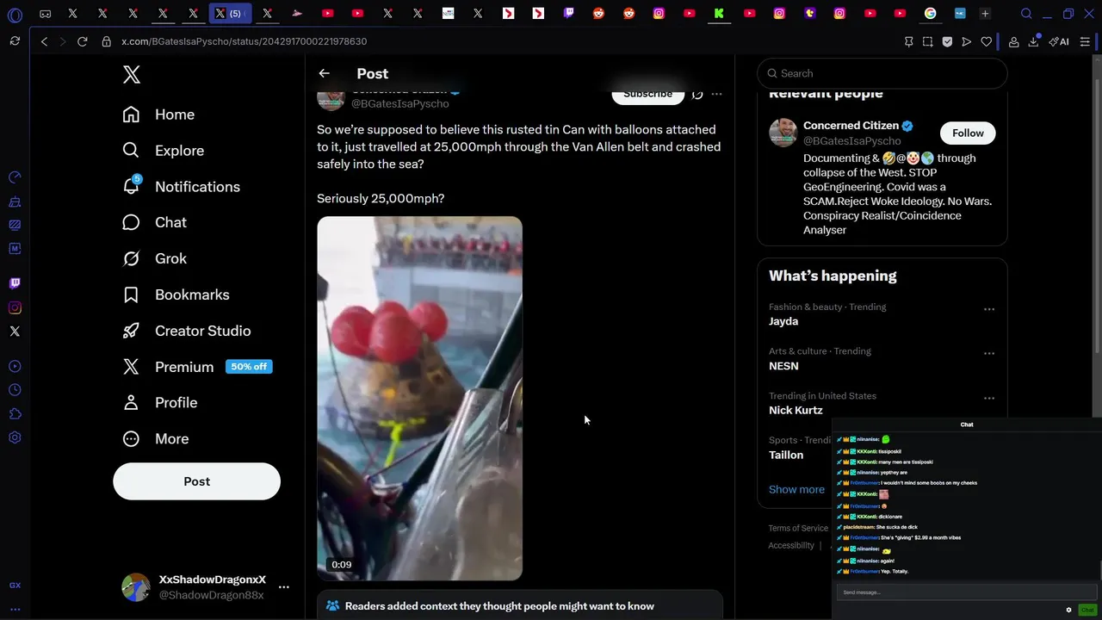
Task: Go to Home in the X navigation
Action: coord(158,115)
